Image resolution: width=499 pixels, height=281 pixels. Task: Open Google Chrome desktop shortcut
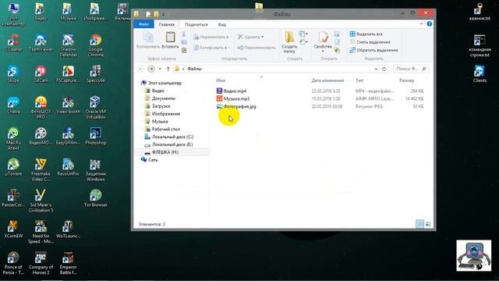95,45
